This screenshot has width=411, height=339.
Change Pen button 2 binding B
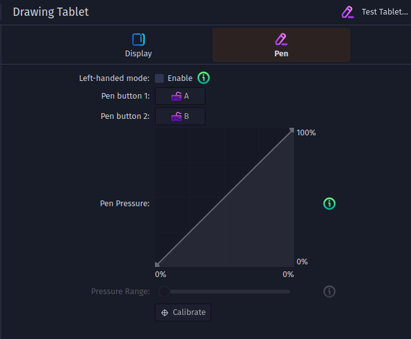[x=180, y=116]
